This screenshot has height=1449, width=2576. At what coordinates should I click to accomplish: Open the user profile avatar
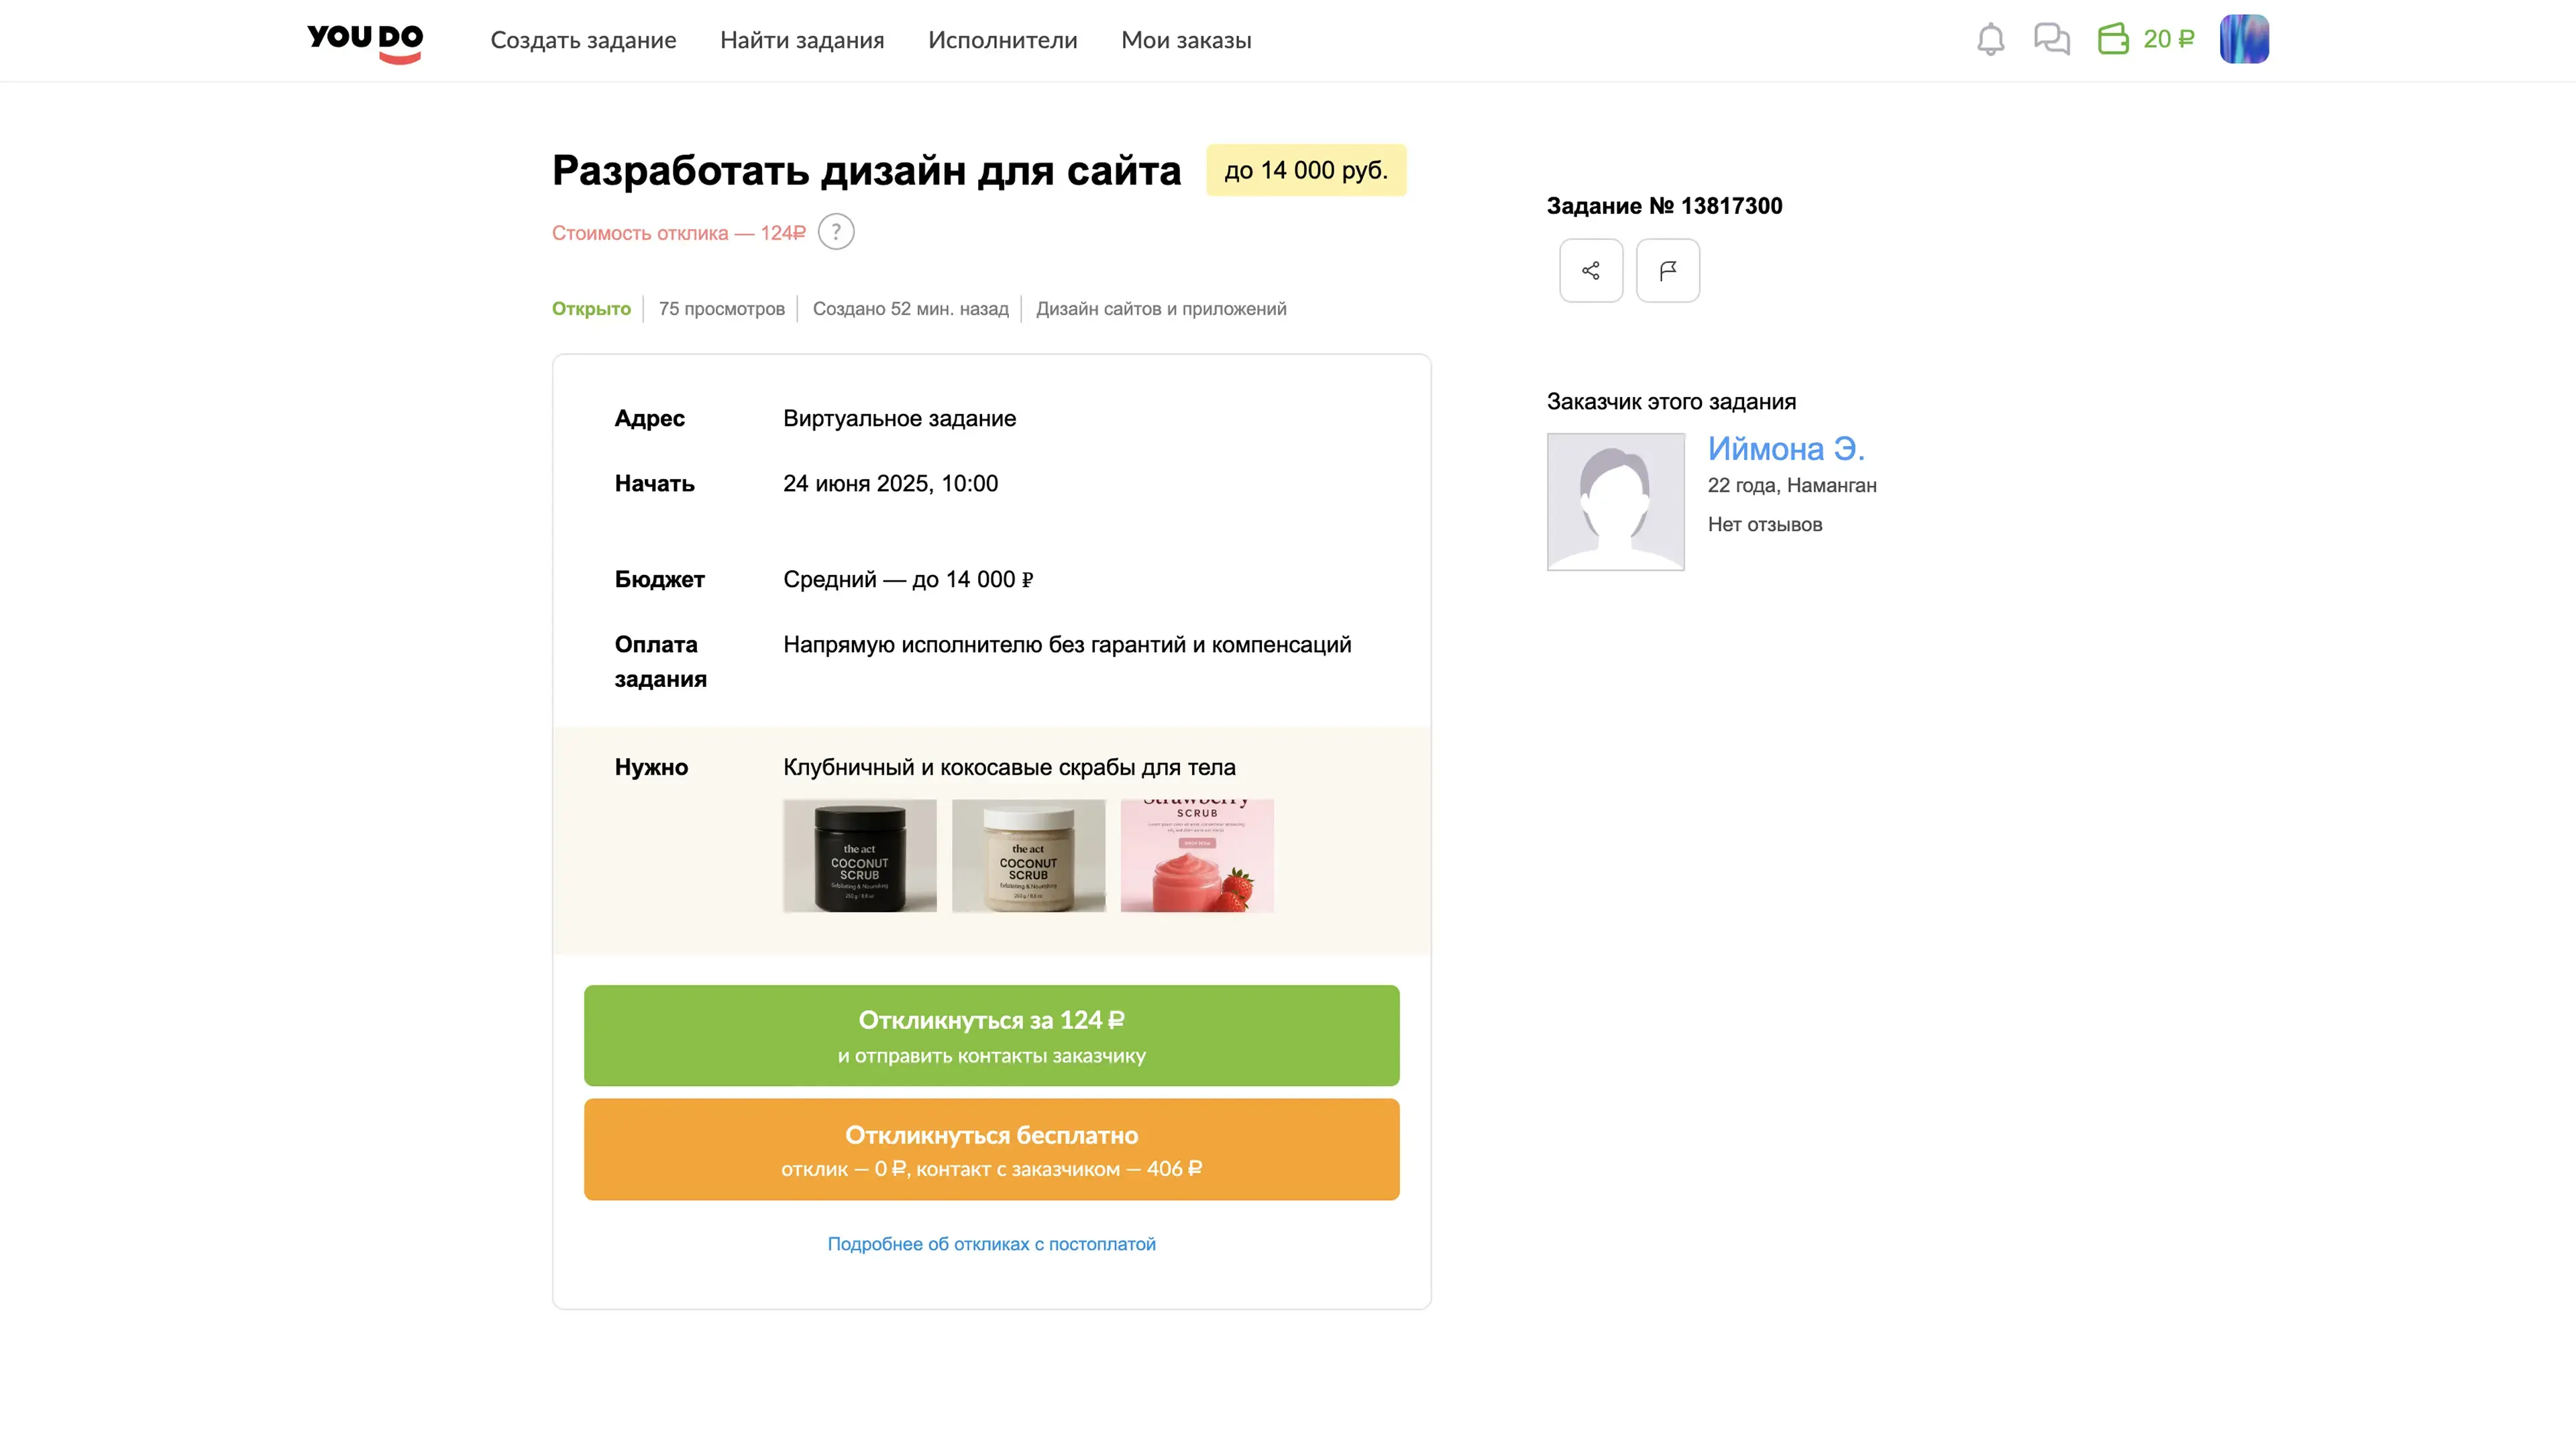(x=2244, y=40)
